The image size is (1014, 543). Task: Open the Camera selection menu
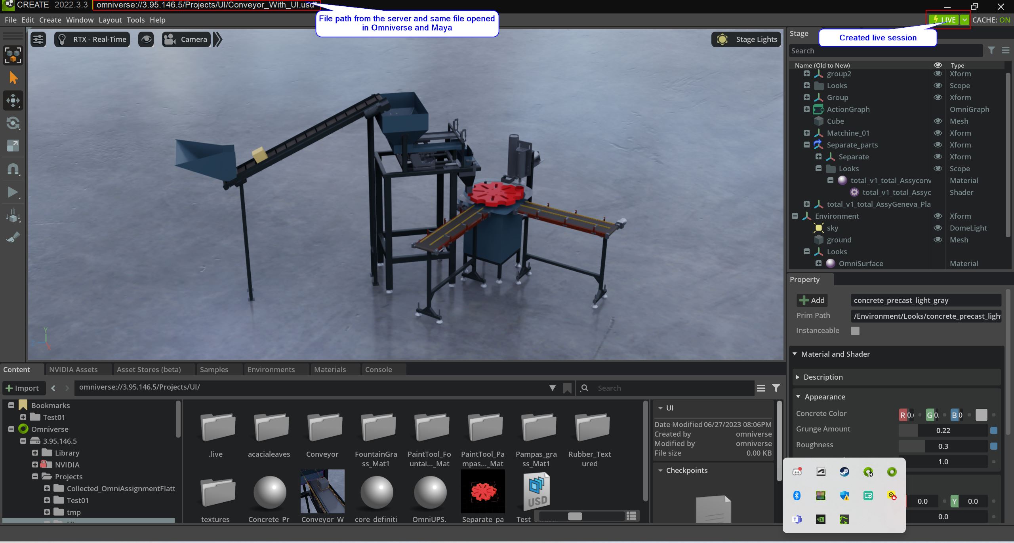coord(186,39)
